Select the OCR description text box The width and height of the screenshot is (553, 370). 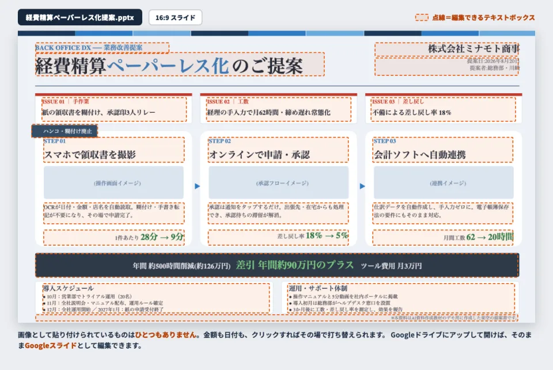[114, 213]
